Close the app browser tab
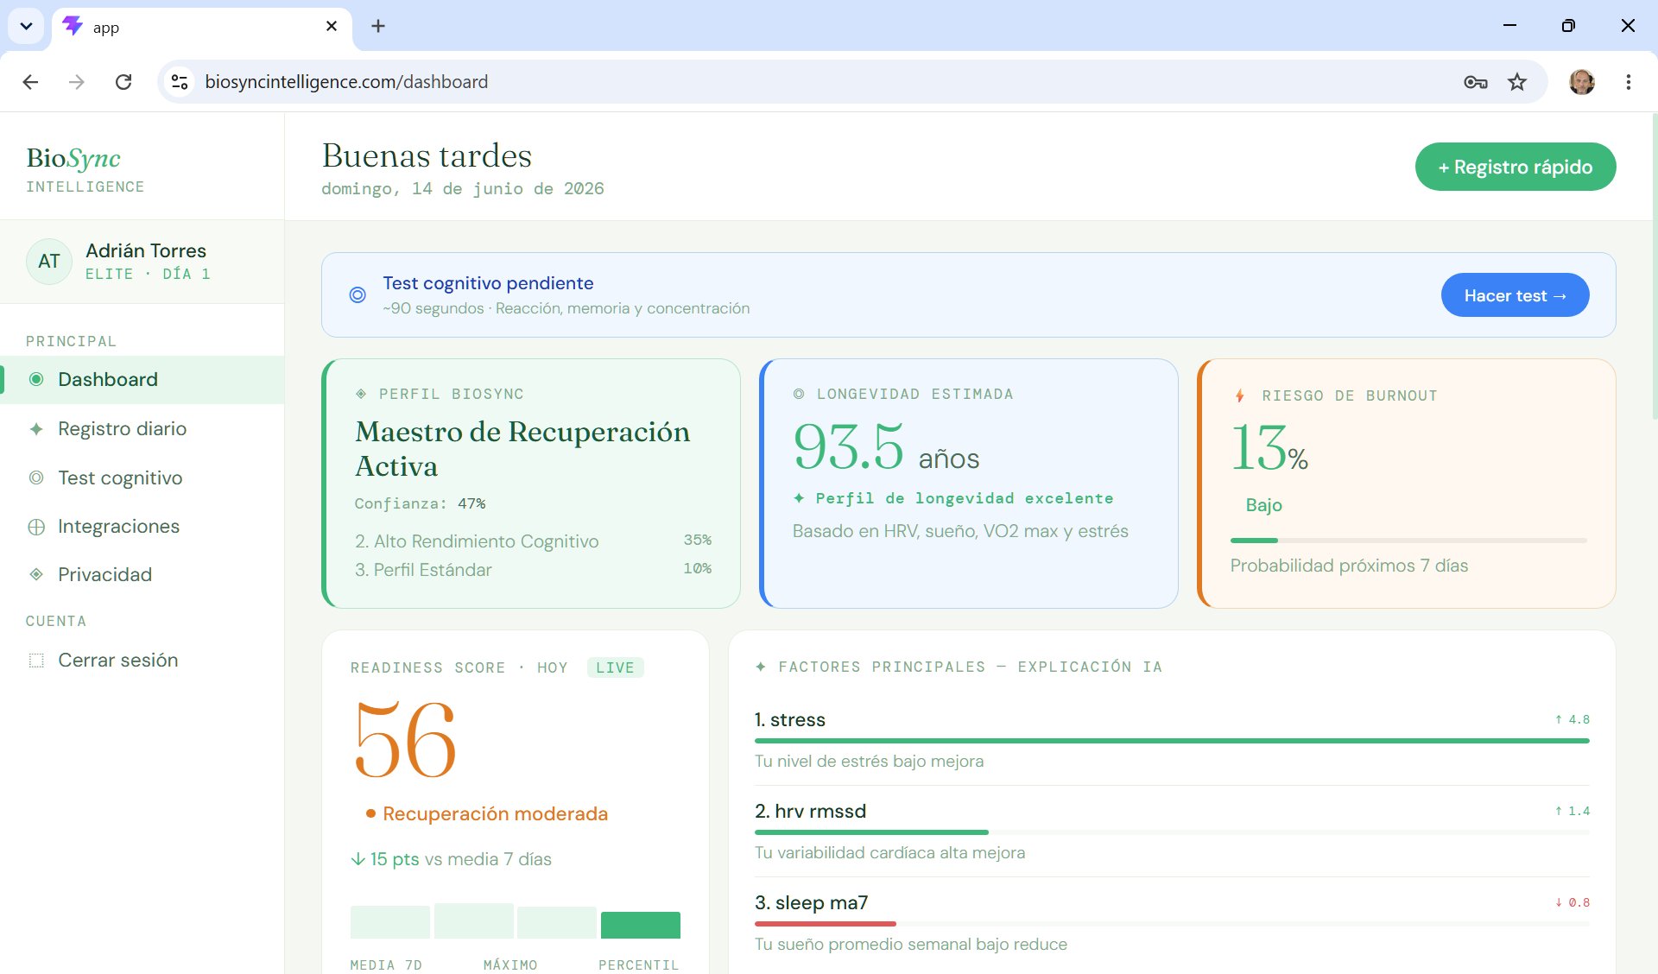Screen dimensions: 1658x974 332,27
